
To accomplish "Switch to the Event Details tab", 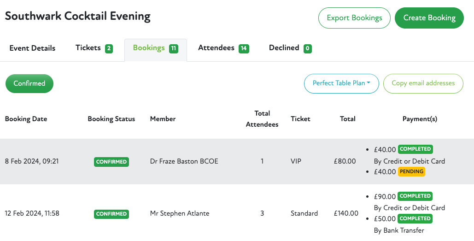I will click(32, 48).
